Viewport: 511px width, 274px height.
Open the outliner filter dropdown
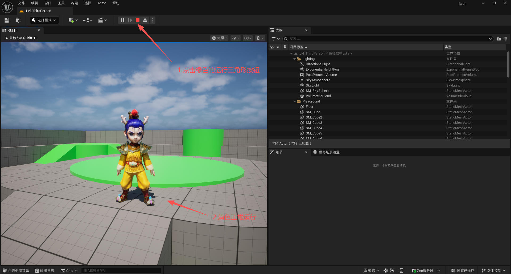[275, 39]
